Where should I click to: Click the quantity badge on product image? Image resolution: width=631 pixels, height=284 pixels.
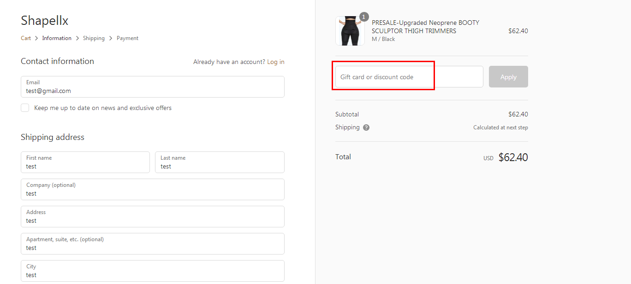[x=364, y=17]
